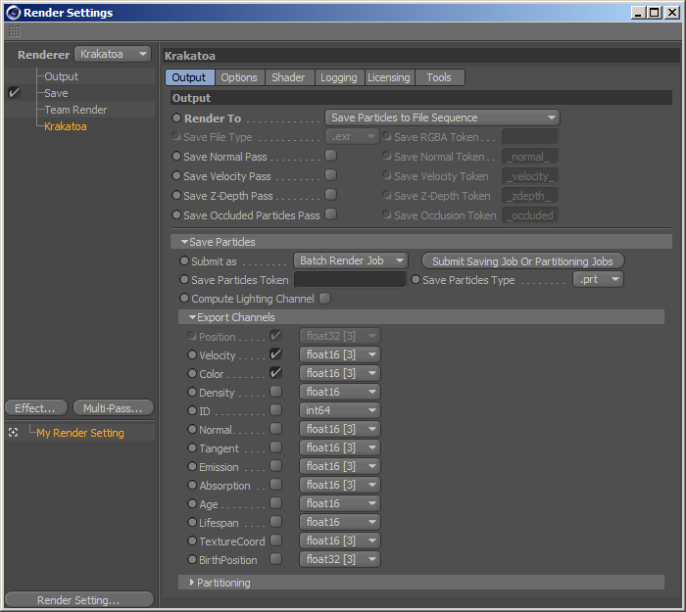
Task: Enable Compute Lighting Channel checkbox
Action: (325, 298)
